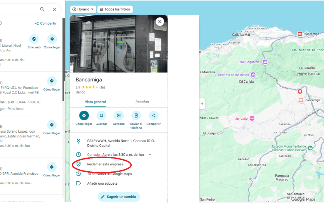Switch to the Reseñas tab
The height and width of the screenshot is (203, 324).
(142, 102)
